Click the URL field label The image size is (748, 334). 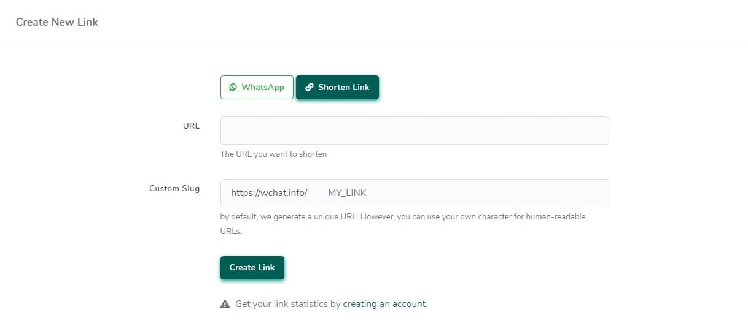(x=191, y=126)
